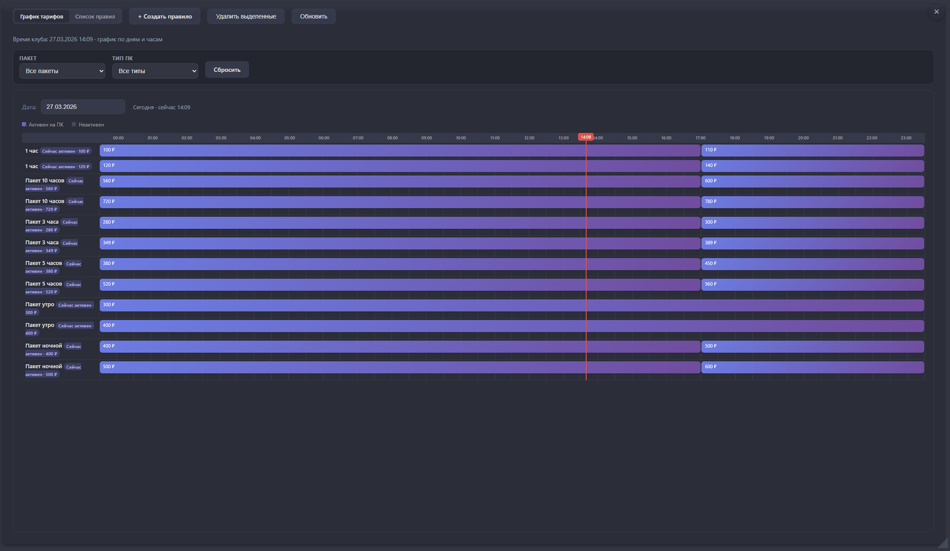Select the График тарифов tab
950x551 pixels.
pos(42,17)
